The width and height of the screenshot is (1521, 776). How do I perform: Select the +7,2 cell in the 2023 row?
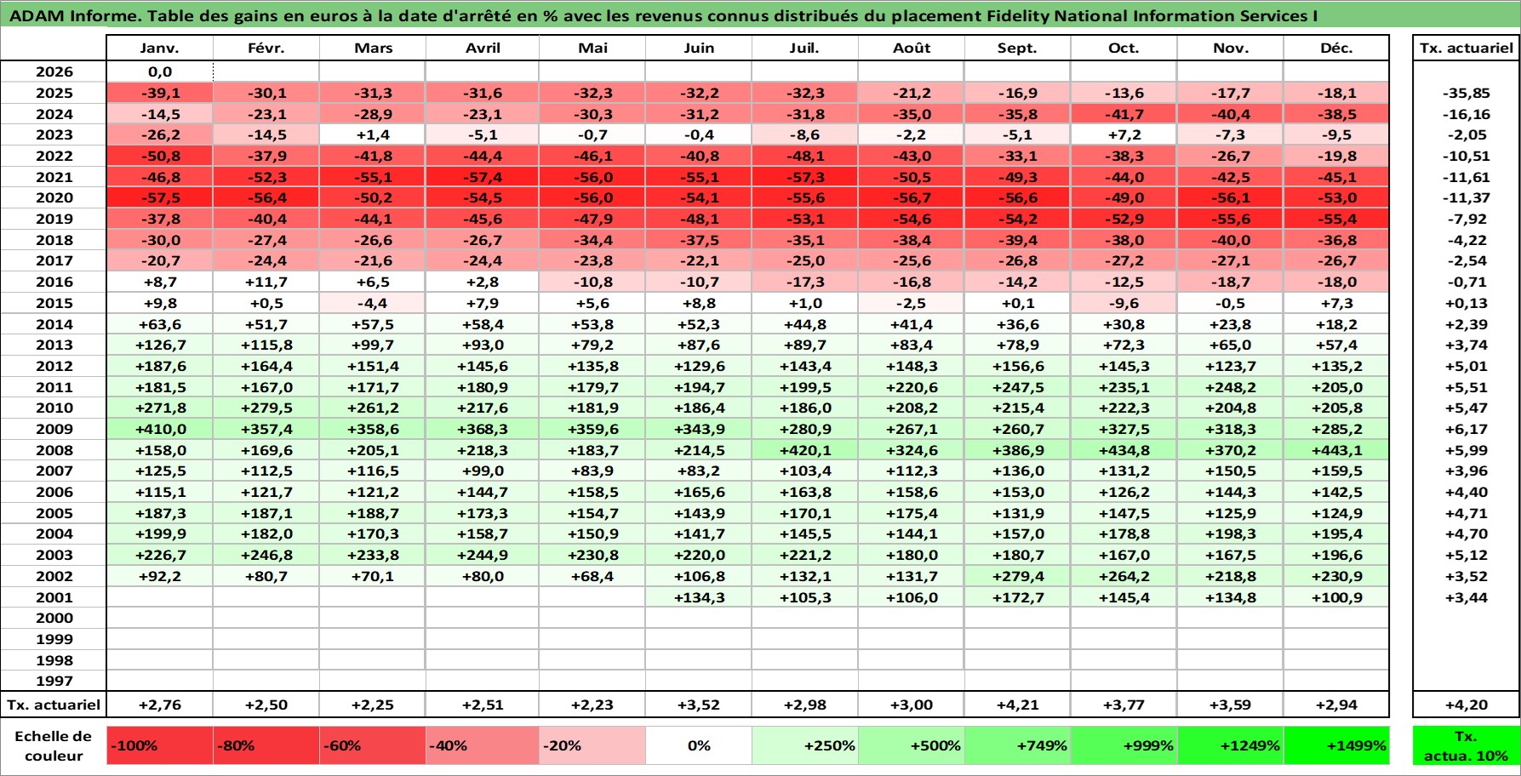[x=1124, y=134]
